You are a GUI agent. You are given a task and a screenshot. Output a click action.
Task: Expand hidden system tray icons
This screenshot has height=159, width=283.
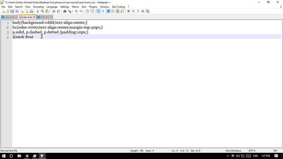[x=228, y=156]
